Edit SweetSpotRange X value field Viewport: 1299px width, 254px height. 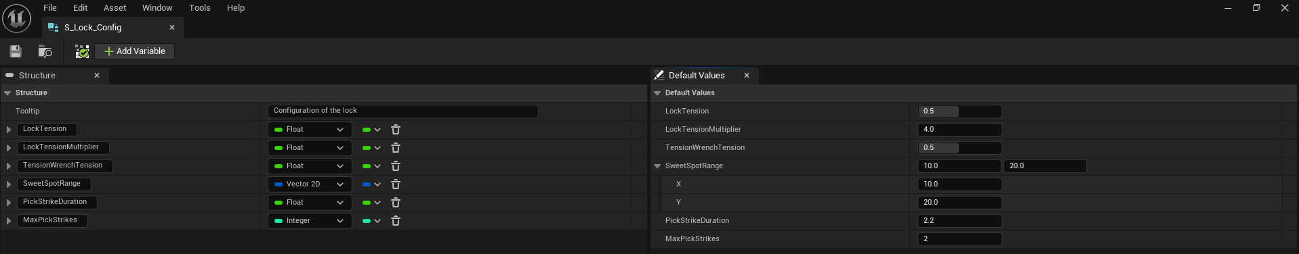960,184
